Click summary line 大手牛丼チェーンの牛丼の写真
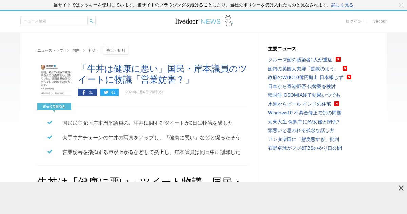Image resolution: width=407 pixels, height=214 pixels. (151, 138)
